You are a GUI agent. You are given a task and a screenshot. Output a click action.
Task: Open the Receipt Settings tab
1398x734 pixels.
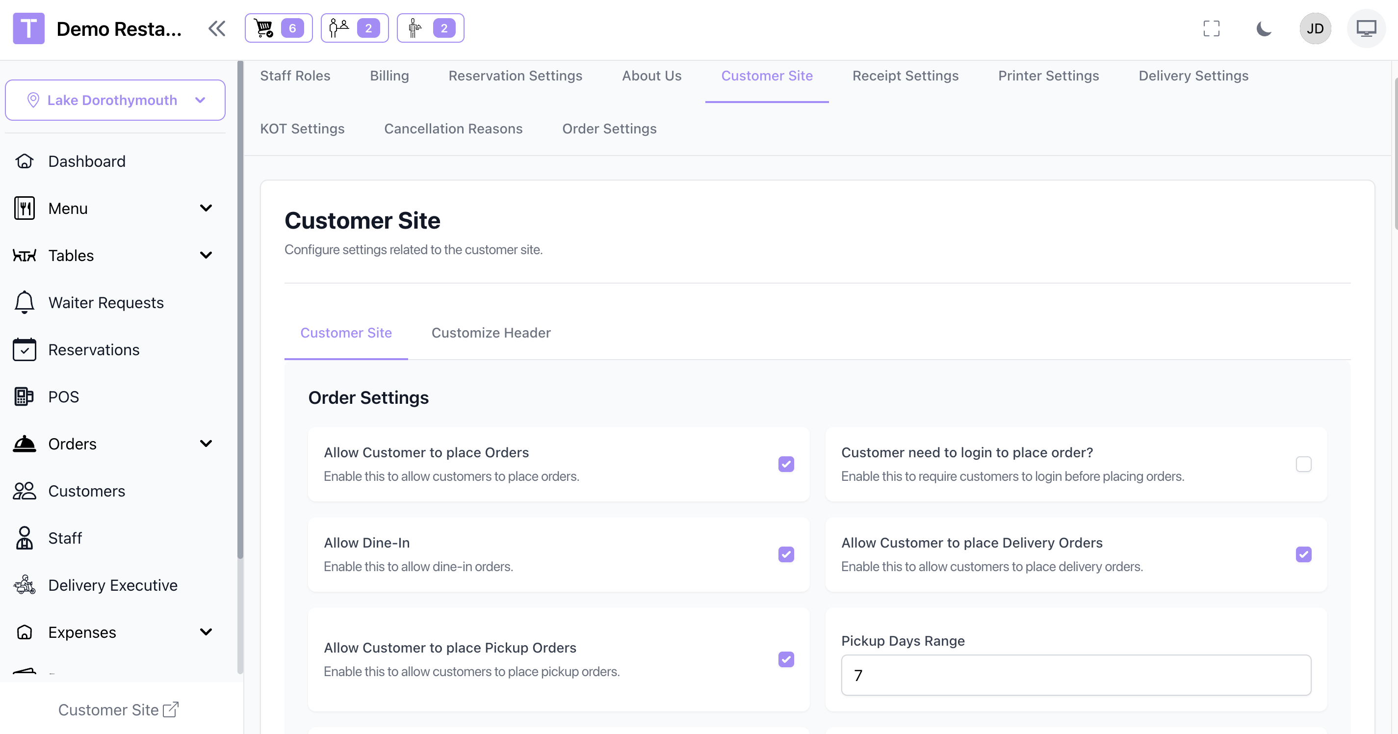tap(905, 76)
